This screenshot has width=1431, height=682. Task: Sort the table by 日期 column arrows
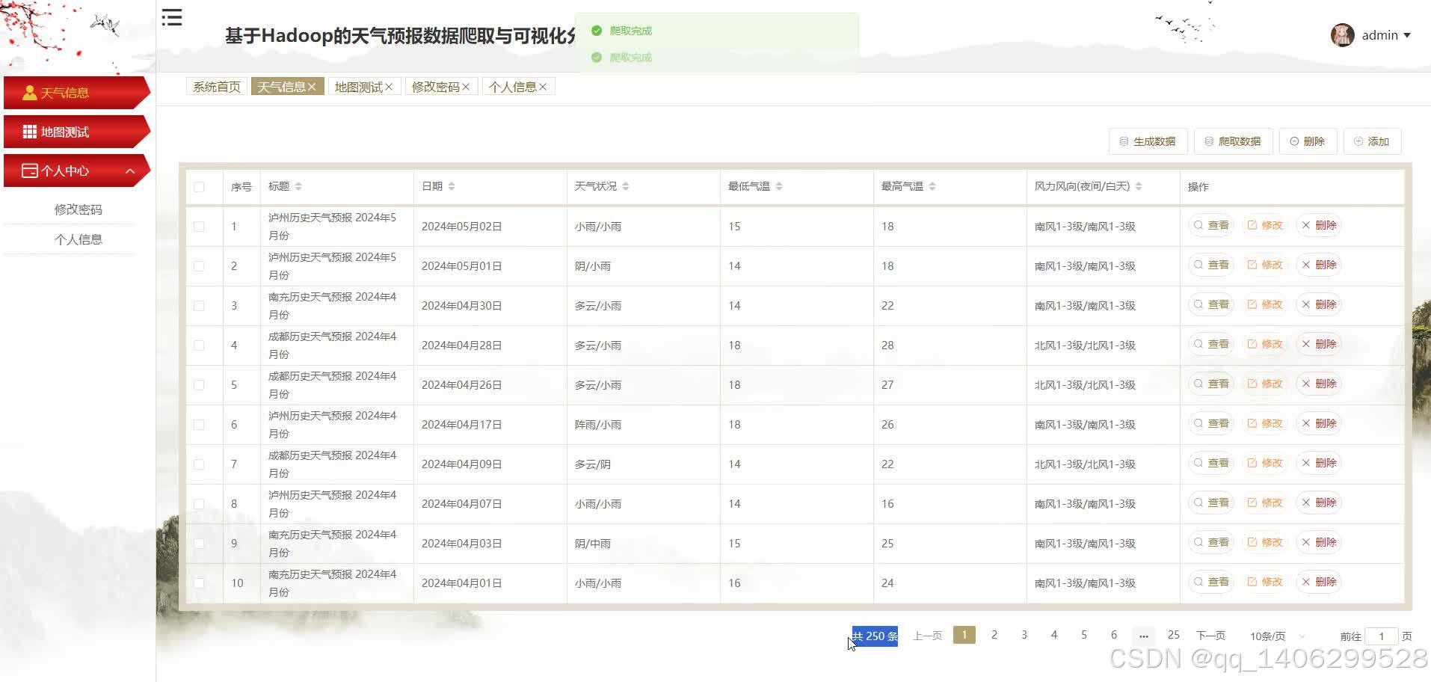click(452, 186)
